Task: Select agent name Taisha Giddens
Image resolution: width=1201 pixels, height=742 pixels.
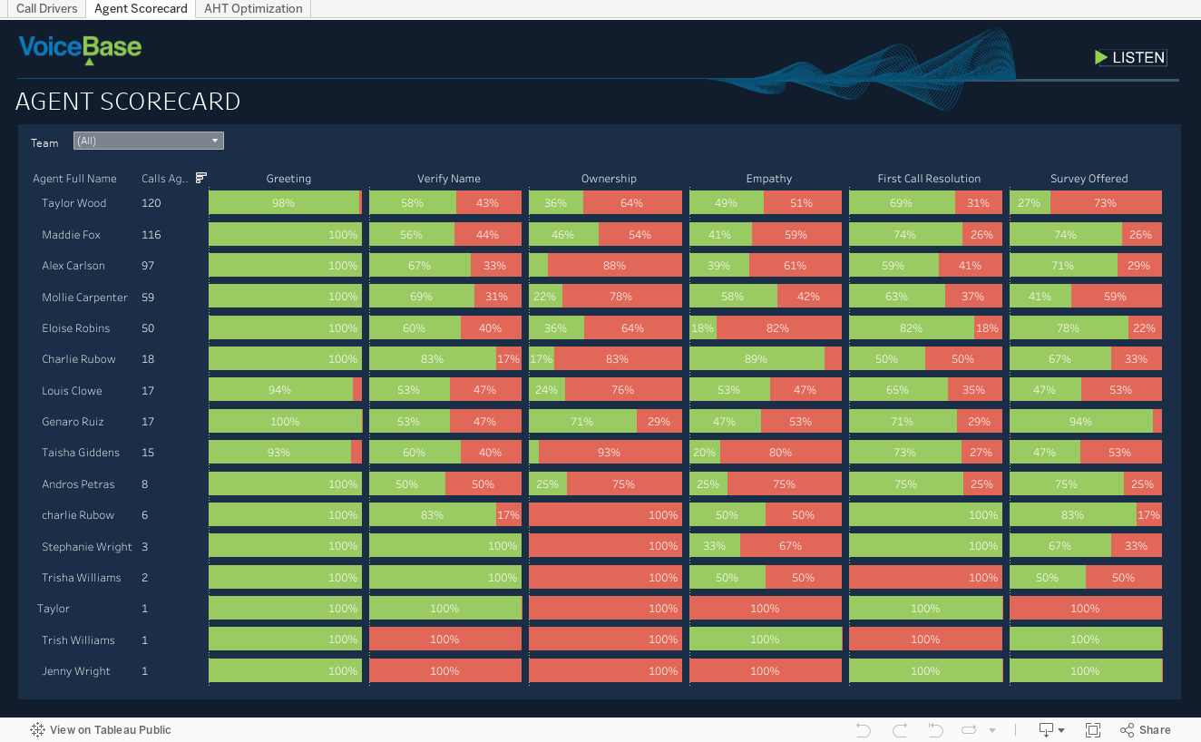Action: tap(79, 453)
